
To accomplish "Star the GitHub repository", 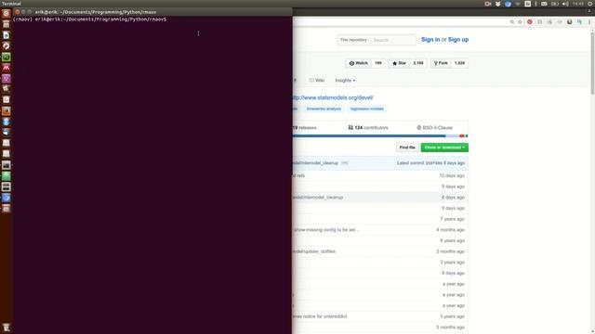I will pos(399,63).
